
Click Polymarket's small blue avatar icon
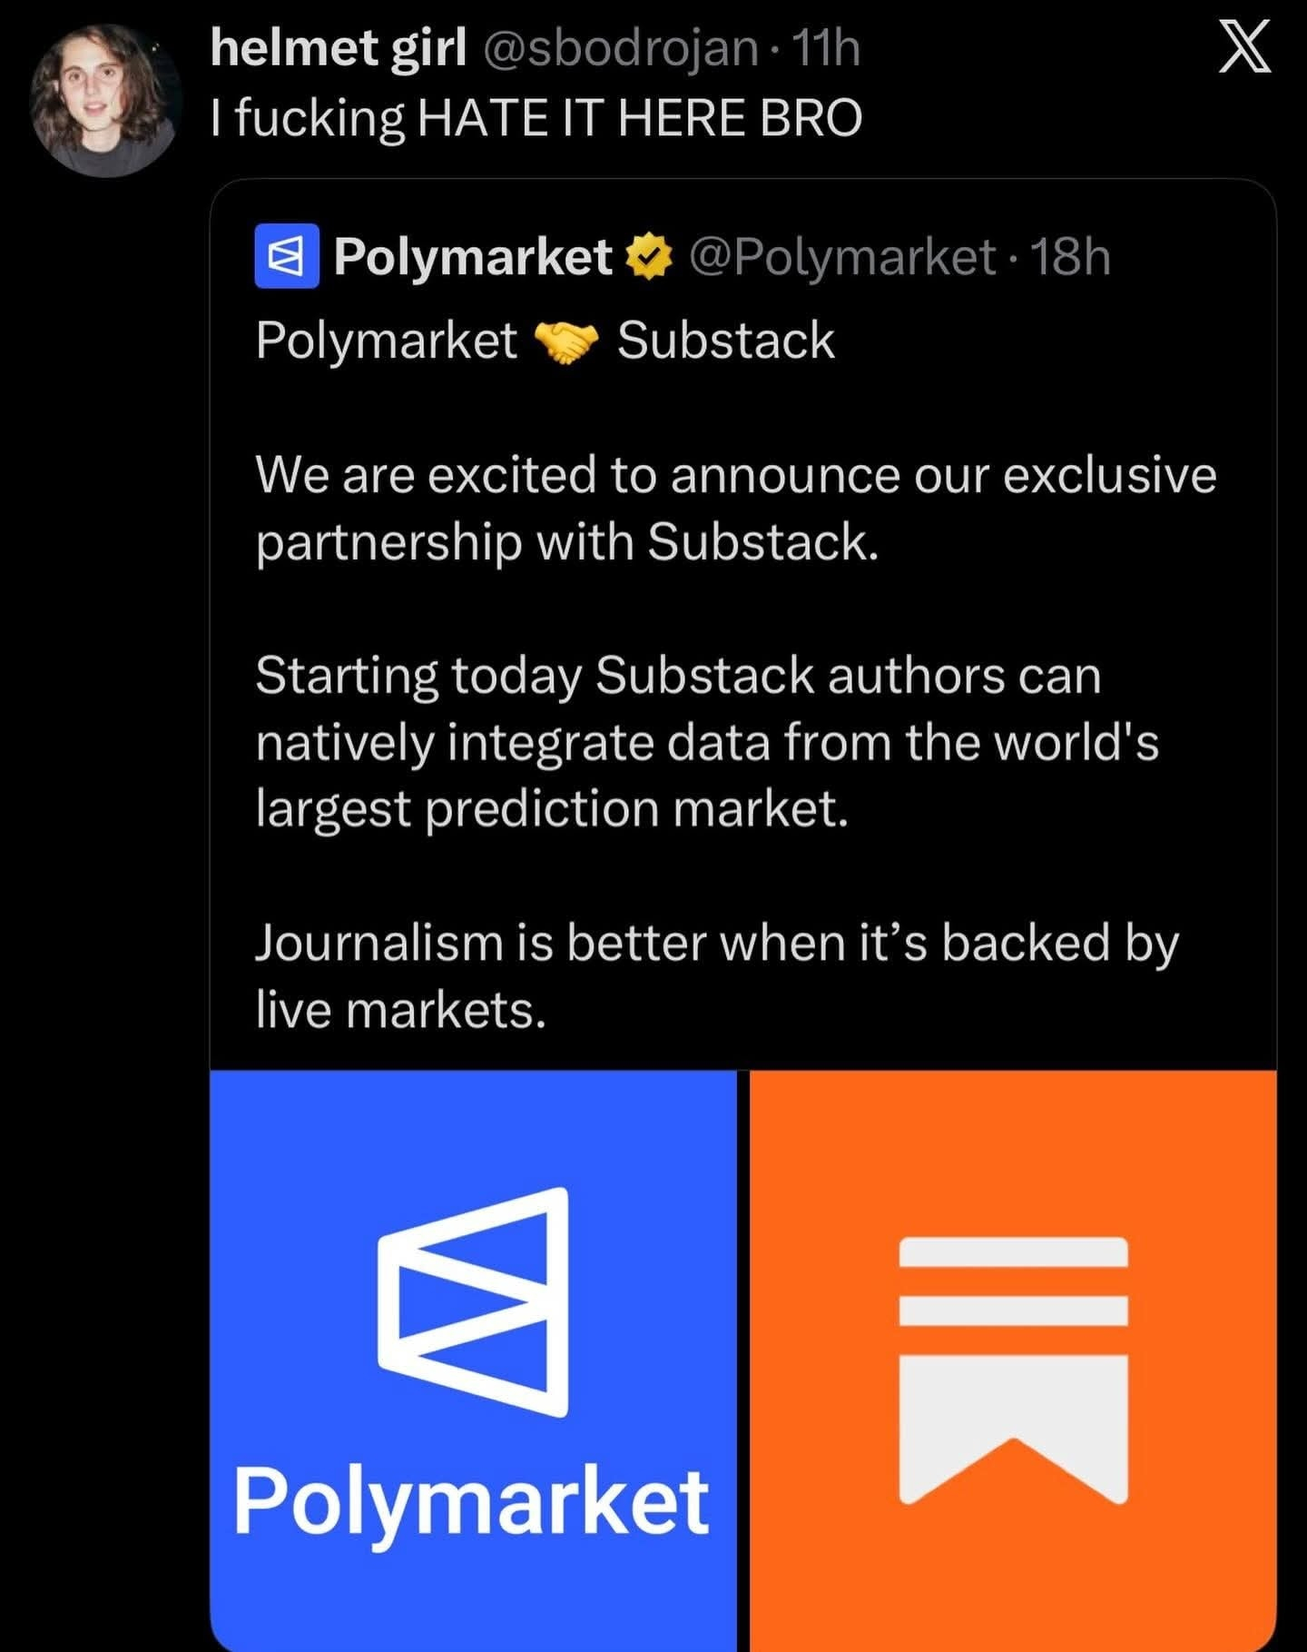point(287,256)
